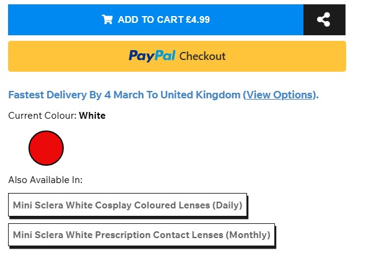Click the PayPal logo
Image resolution: width=387 pixels, height=261 pixels.
point(152,56)
